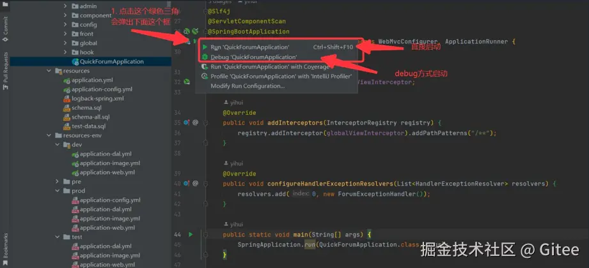
Task: Expand the pre folder chevron
Action: click(57, 181)
